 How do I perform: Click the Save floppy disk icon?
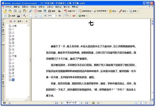[15, 11]
